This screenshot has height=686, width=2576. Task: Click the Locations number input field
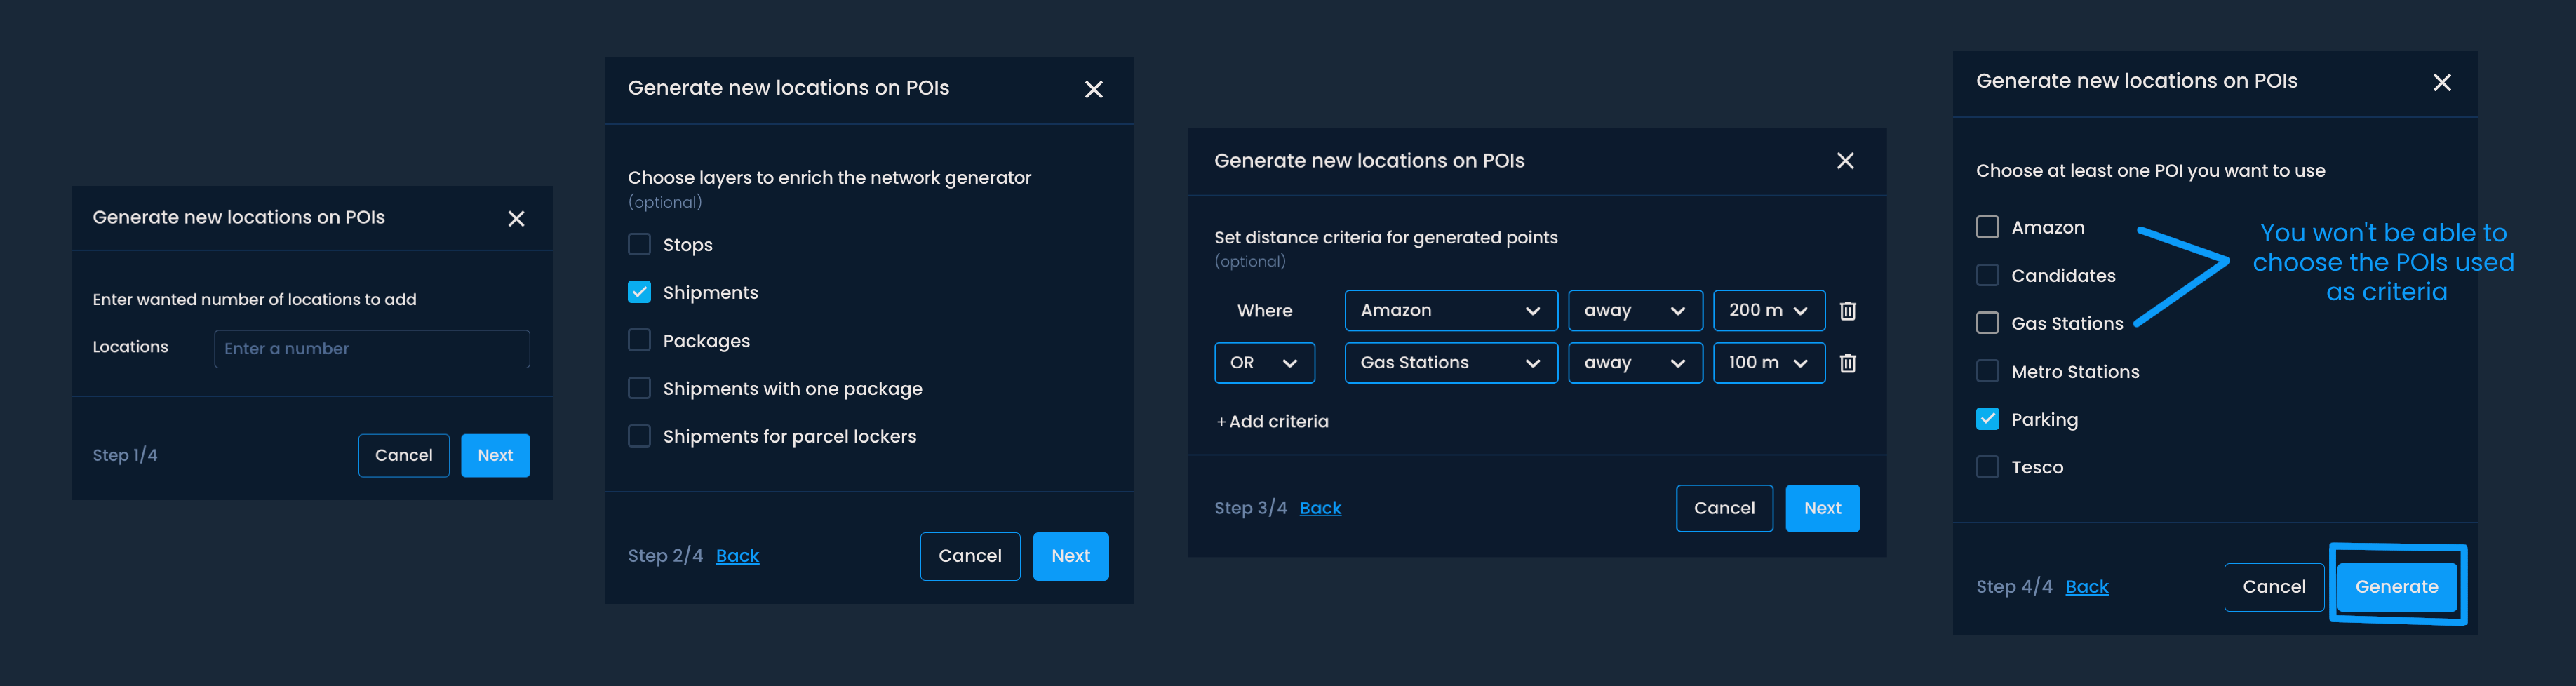[371, 349]
